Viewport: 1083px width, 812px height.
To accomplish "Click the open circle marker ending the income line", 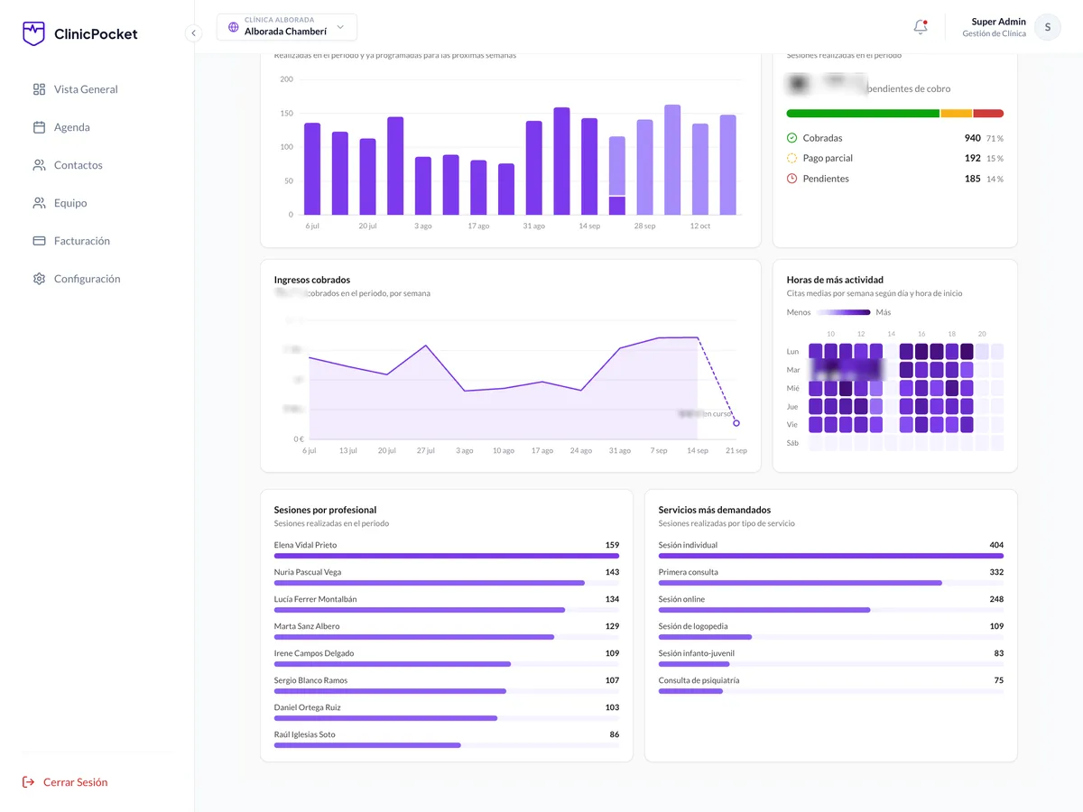I will click(x=736, y=422).
